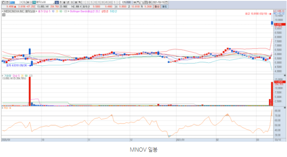
Task: Open the calendar date picker icon
Action: coord(166,2)
